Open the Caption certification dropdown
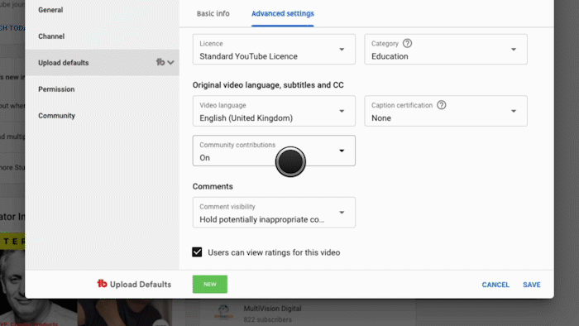579x326 pixels. click(446, 111)
